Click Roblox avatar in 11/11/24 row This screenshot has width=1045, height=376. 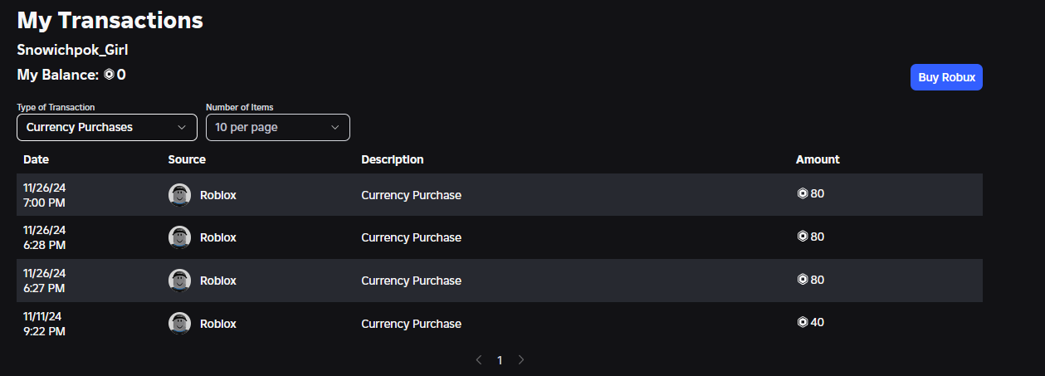click(x=179, y=324)
